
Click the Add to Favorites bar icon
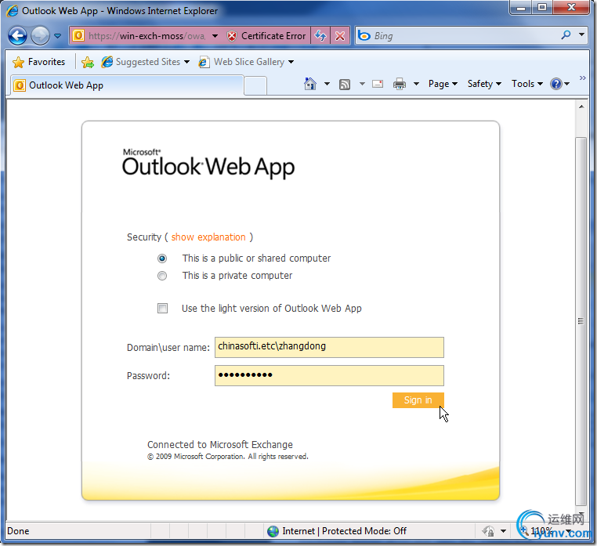[x=88, y=62]
